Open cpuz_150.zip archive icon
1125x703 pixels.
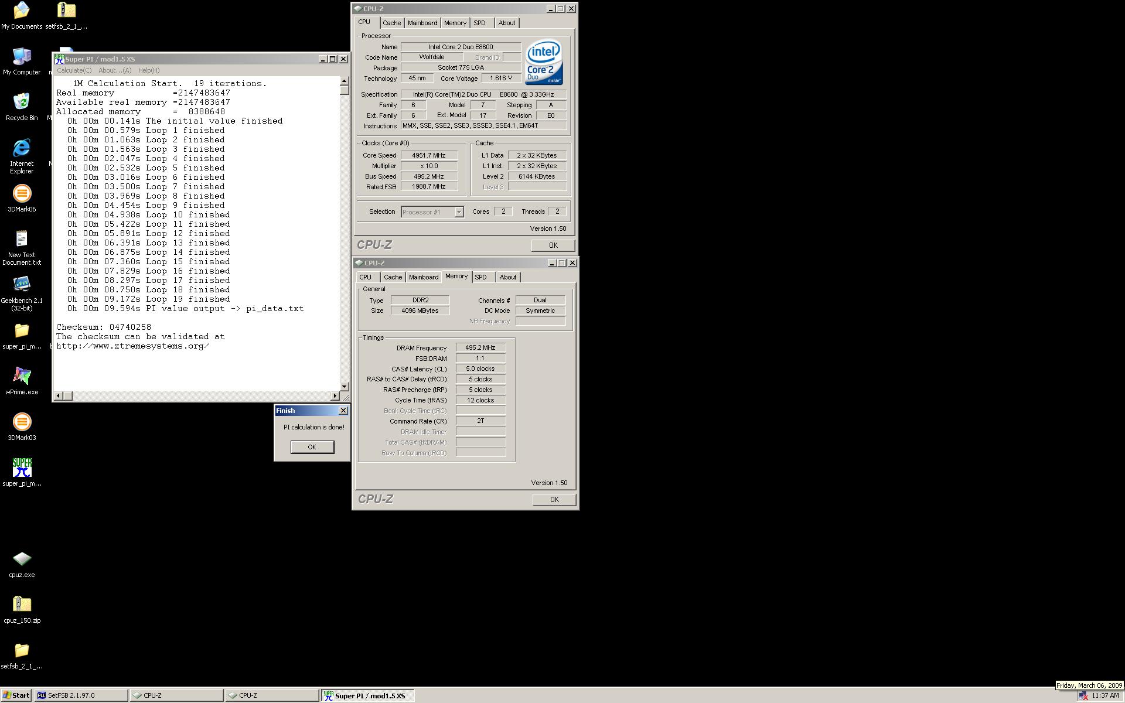tap(22, 610)
